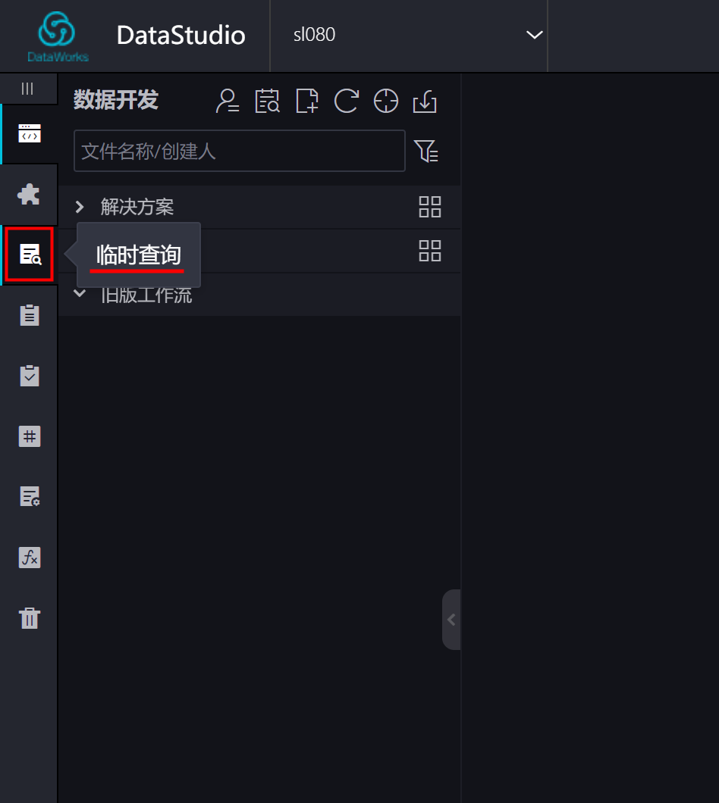The height and width of the screenshot is (803, 719).
Task: Open the puzzle-piece components icon
Action: (29, 194)
